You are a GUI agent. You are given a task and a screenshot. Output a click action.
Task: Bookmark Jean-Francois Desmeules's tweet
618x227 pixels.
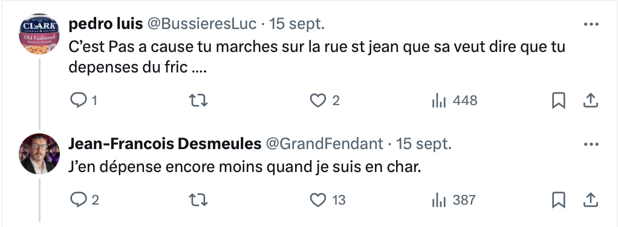(559, 200)
